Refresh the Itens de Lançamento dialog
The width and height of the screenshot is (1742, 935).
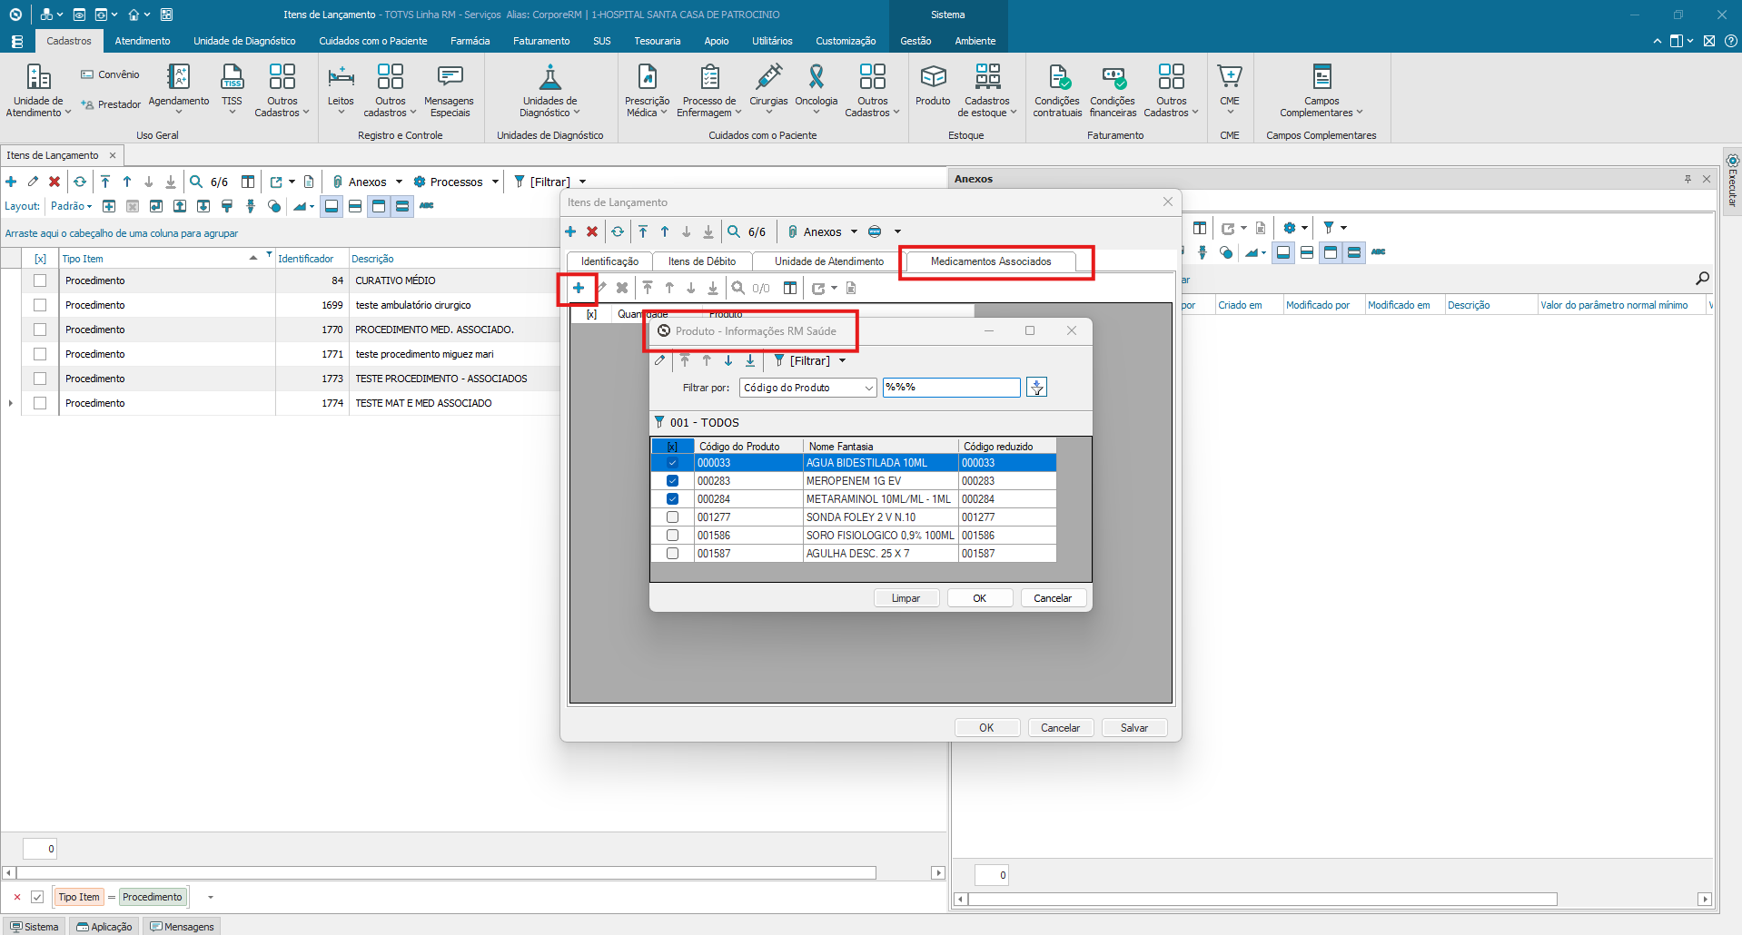coord(618,231)
